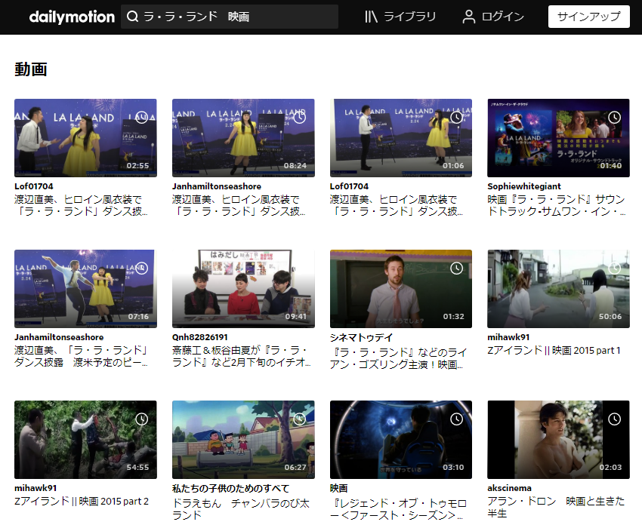
Task: Play the 08:24 La La Land dance thumbnail
Action: pos(243,138)
